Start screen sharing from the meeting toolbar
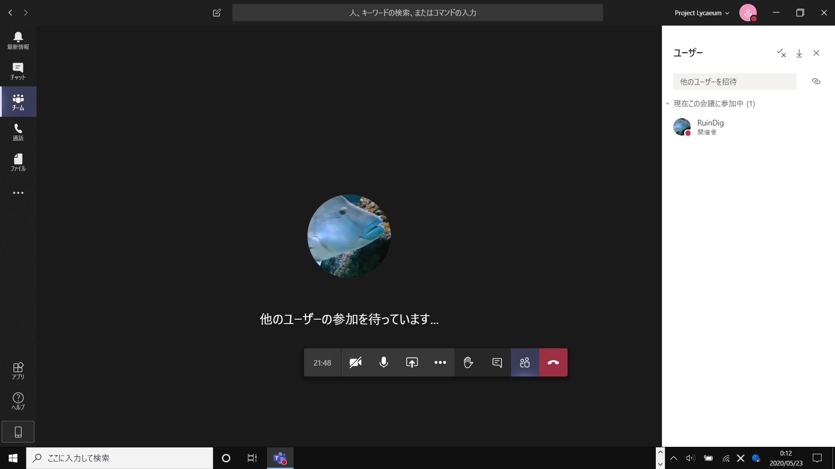 [x=411, y=362]
